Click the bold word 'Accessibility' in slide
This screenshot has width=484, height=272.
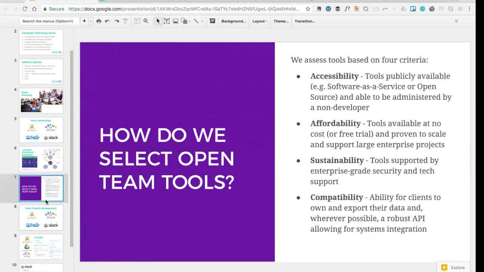pyautogui.click(x=334, y=76)
